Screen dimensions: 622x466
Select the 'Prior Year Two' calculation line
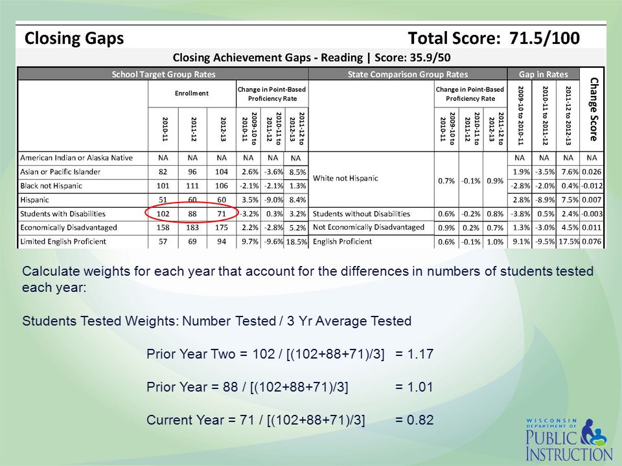[x=266, y=354]
